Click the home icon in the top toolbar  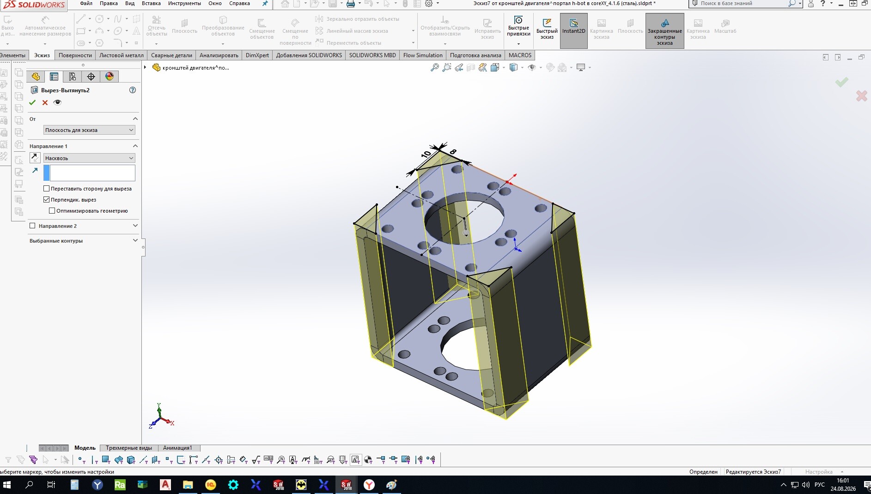click(x=285, y=4)
